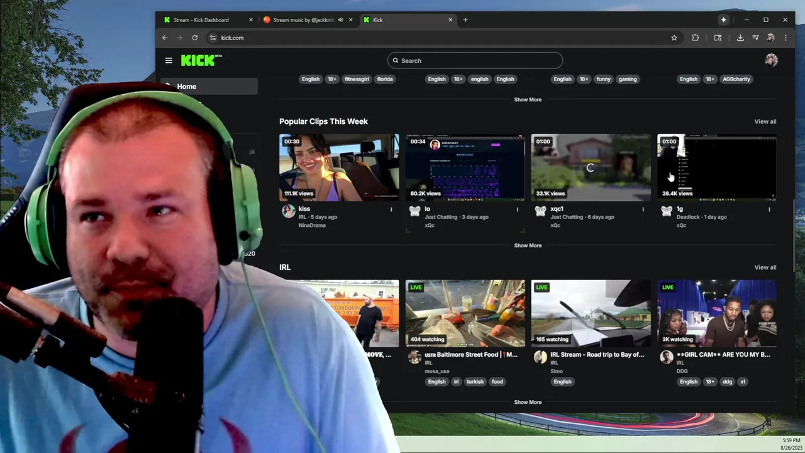Click the turkish tag
The width and height of the screenshot is (805, 453).
(x=475, y=382)
